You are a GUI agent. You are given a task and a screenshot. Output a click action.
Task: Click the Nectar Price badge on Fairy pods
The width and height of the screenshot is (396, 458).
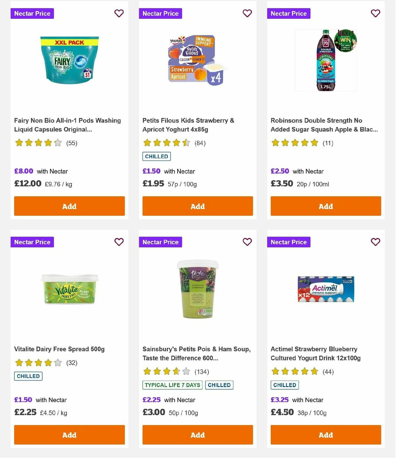pyautogui.click(x=32, y=14)
